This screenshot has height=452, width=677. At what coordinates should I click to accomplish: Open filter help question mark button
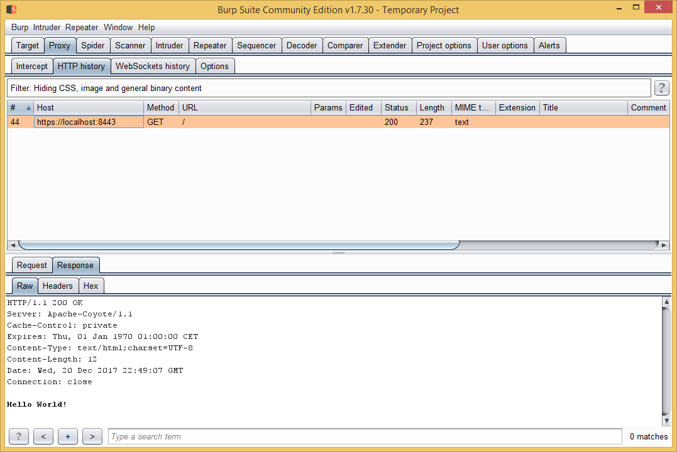click(661, 88)
